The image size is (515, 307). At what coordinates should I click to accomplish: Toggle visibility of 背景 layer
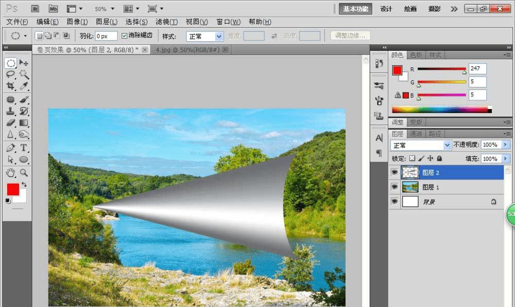click(x=394, y=202)
